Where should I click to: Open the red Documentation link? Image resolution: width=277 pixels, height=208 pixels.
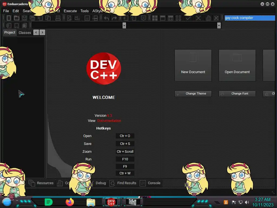pyautogui.click(x=109, y=121)
